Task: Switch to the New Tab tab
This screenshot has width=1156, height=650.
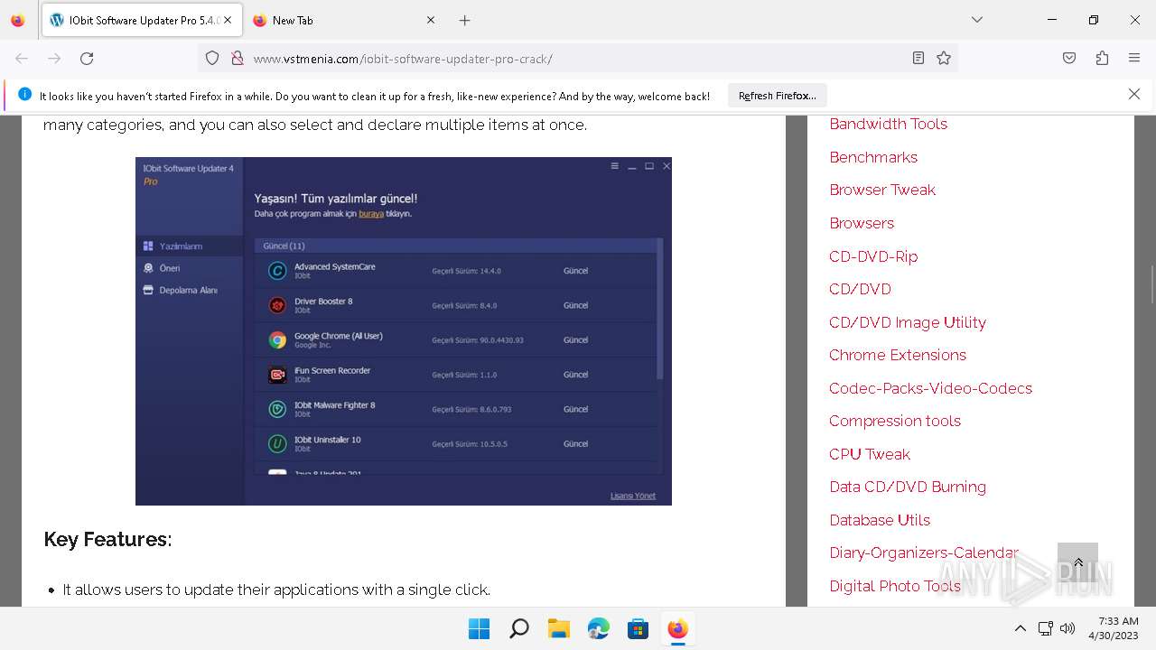Action: pos(344,20)
